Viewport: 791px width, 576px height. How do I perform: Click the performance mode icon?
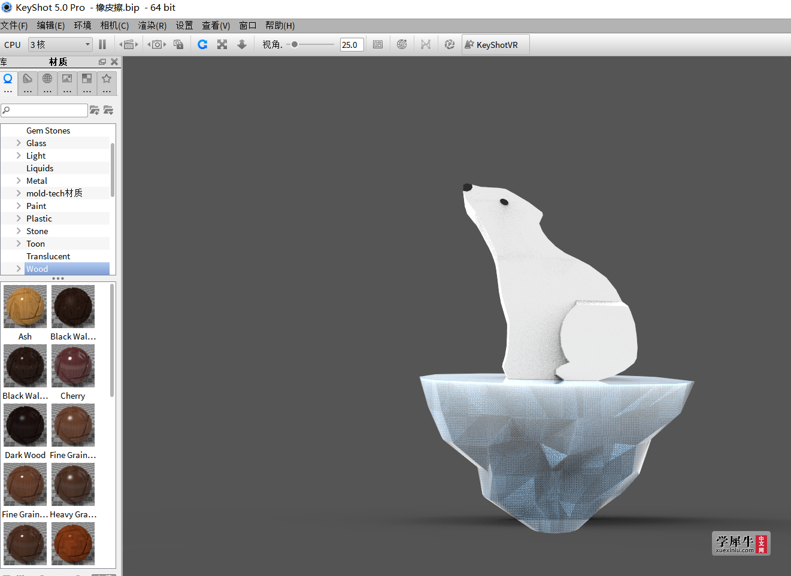pos(378,44)
